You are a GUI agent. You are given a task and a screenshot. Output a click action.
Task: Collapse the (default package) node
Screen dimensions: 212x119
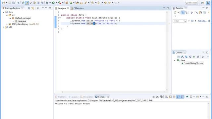tap(10, 18)
